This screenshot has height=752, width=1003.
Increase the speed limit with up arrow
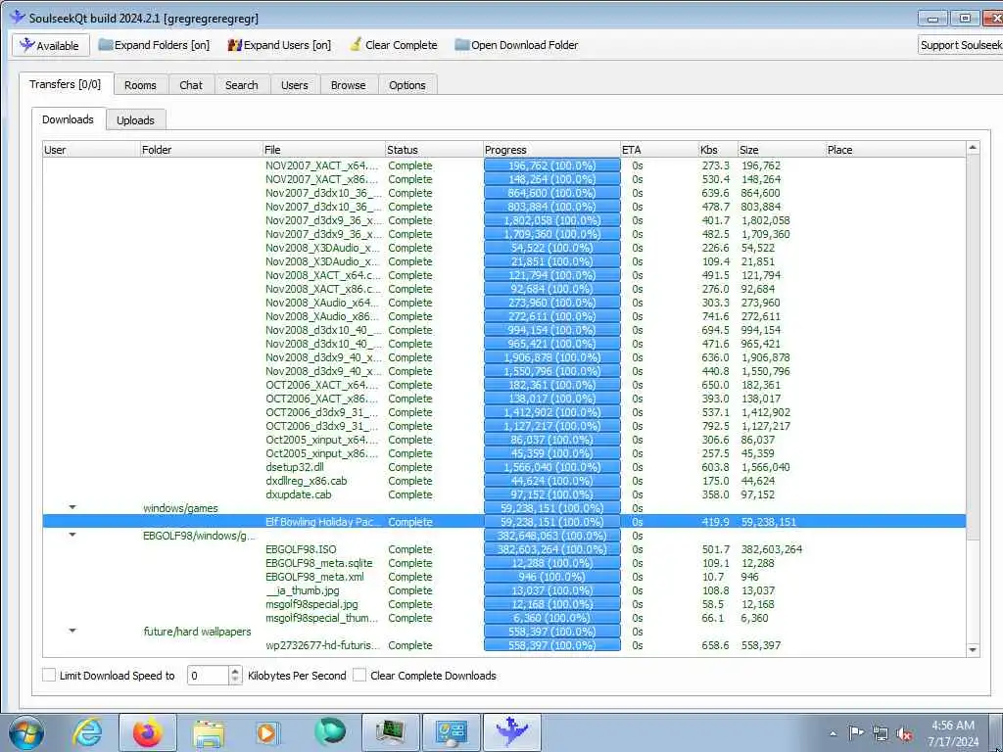(x=235, y=671)
